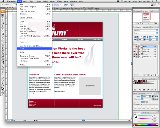Viewport: 160px width, 128px height.
Task: Select the Zoom magnifier tool
Action: (x=3, y=83)
